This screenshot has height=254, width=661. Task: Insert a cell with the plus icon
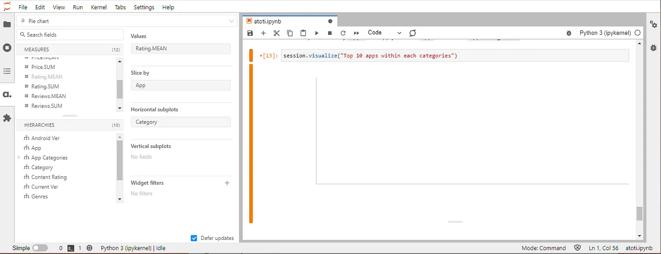point(263,33)
